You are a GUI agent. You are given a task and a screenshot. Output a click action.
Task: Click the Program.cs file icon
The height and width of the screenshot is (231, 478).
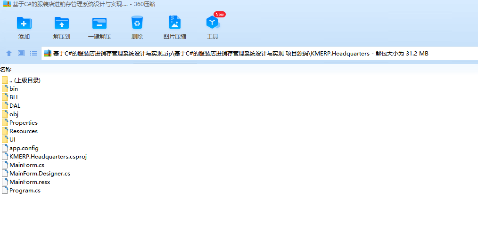coord(5,191)
